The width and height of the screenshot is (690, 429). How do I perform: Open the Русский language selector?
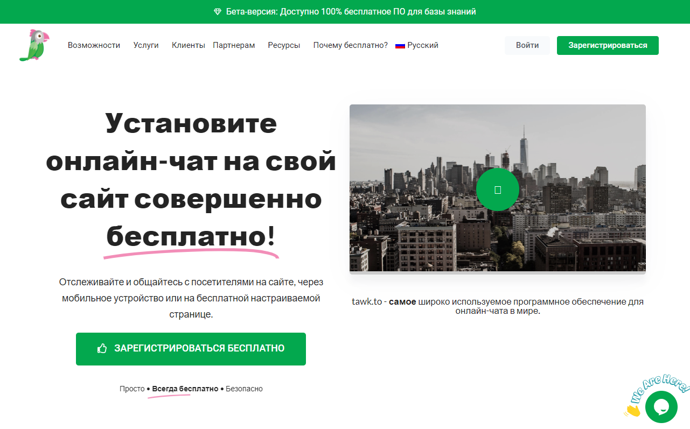(423, 45)
